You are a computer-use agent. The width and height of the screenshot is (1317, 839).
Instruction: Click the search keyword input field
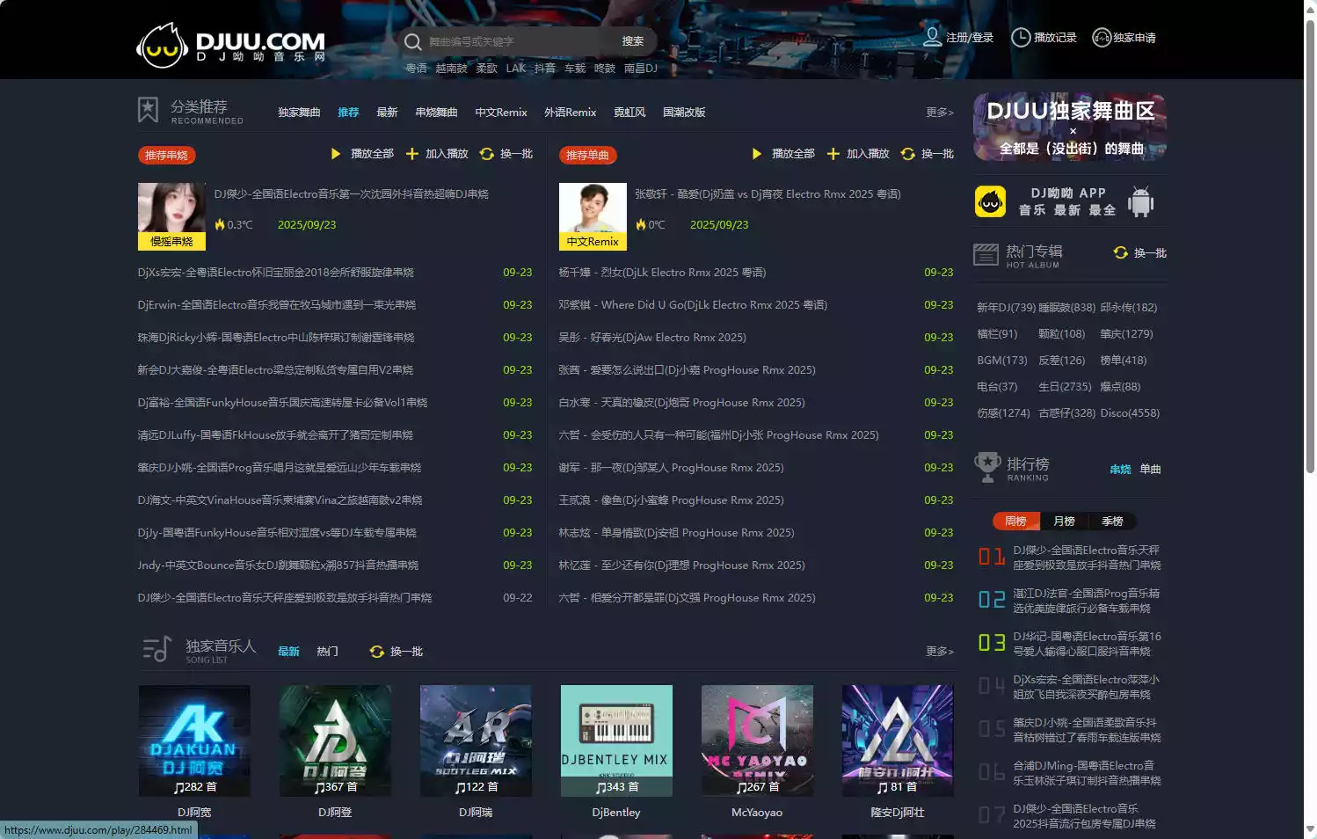tap(517, 41)
